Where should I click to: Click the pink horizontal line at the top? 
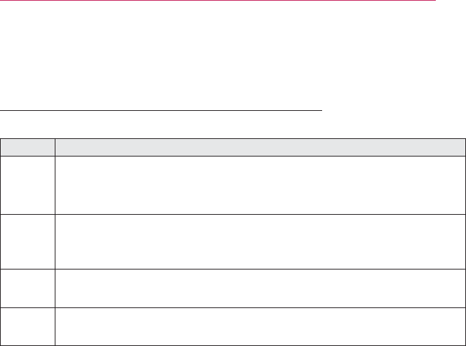click(x=218, y=1)
